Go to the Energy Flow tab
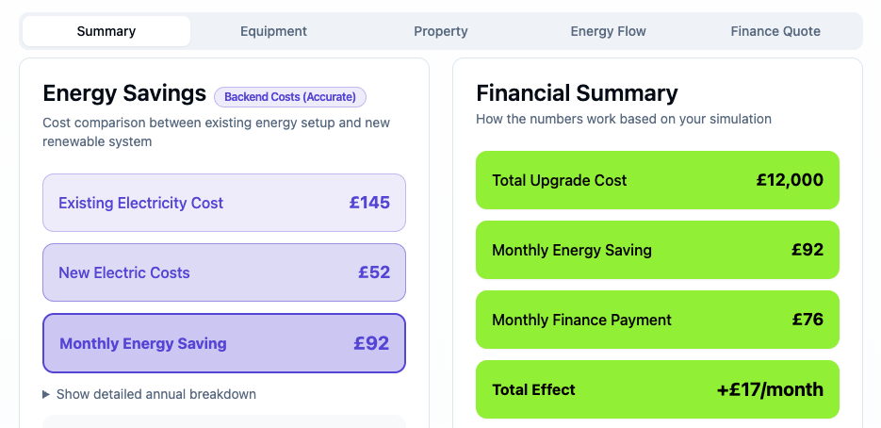Viewport: 881px width, 428px height. (608, 31)
